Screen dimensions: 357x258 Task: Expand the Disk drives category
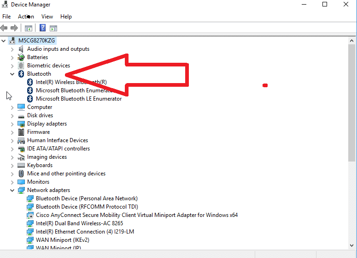tap(12, 115)
